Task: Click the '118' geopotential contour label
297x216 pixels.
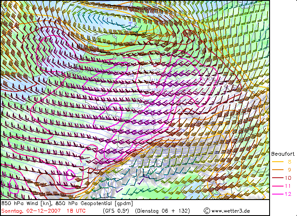Action: (155, 80)
